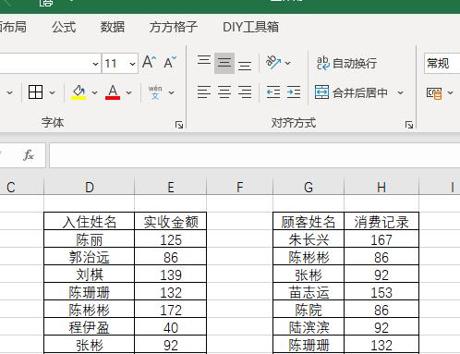
Task: Select the cell containing 朱长兴
Action: click(x=309, y=238)
